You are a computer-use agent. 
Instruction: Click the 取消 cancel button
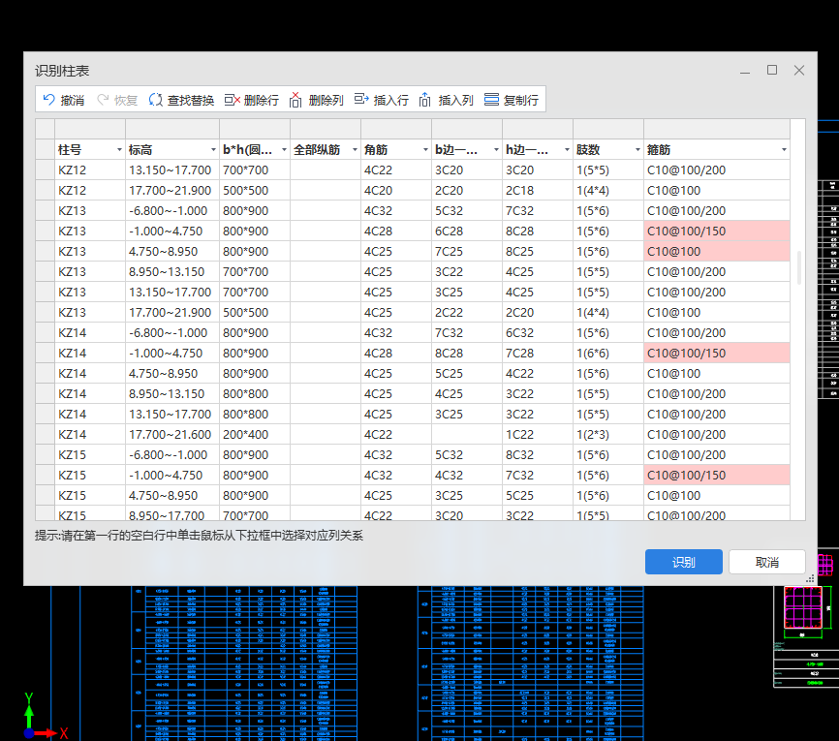point(766,562)
